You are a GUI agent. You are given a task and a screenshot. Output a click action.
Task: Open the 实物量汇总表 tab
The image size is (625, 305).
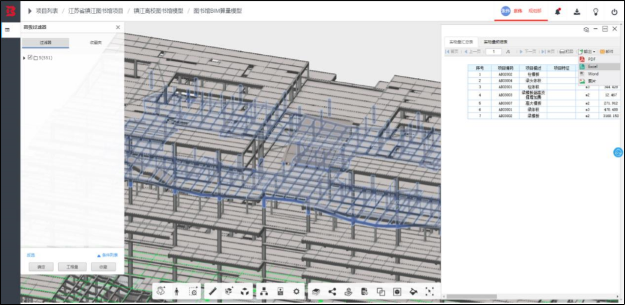[461, 41]
